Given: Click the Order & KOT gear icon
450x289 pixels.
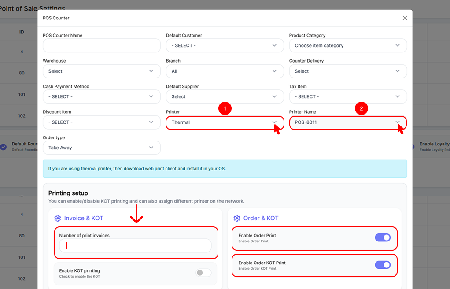Looking at the screenshot, I should 237,218.
